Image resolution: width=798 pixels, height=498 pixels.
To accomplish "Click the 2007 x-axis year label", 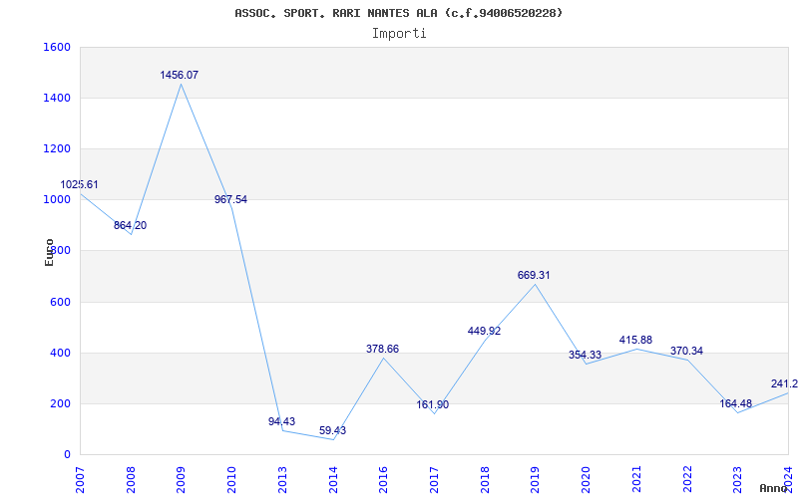I will click(x=80, y=480).
